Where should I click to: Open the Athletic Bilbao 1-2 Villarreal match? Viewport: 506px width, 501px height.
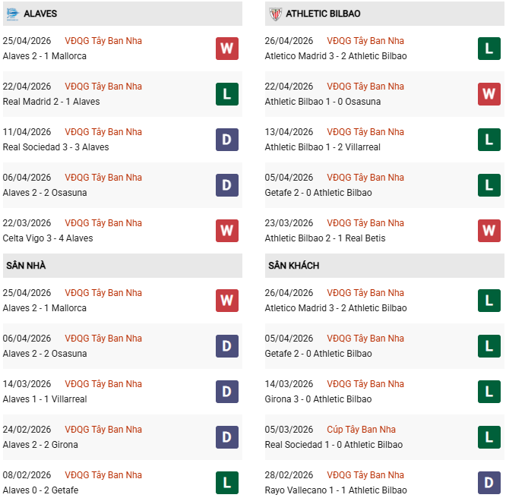(322, 147)
